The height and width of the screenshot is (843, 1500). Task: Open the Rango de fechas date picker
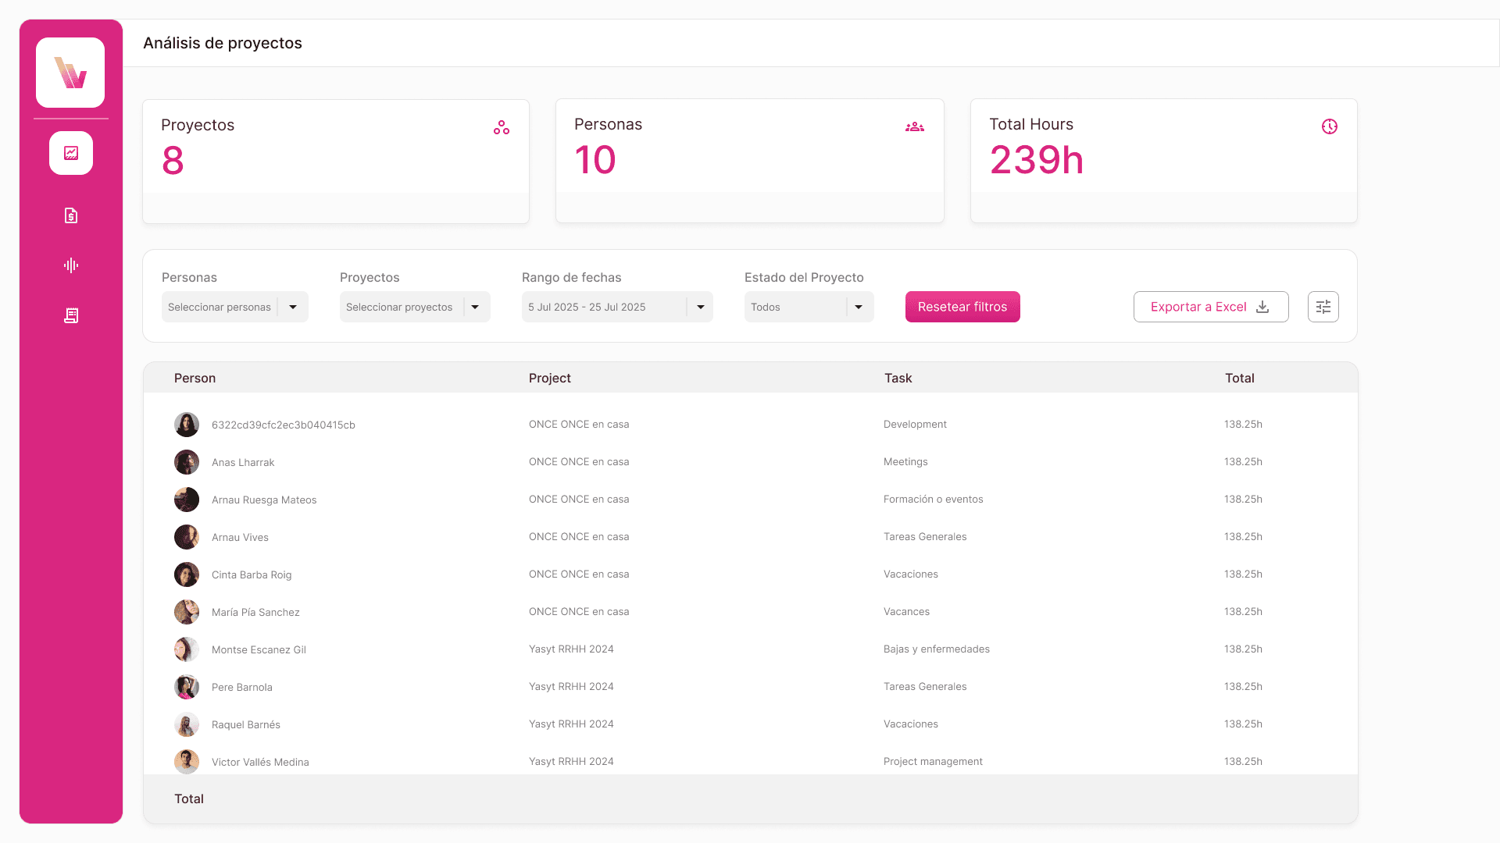(x=616, y=307)
